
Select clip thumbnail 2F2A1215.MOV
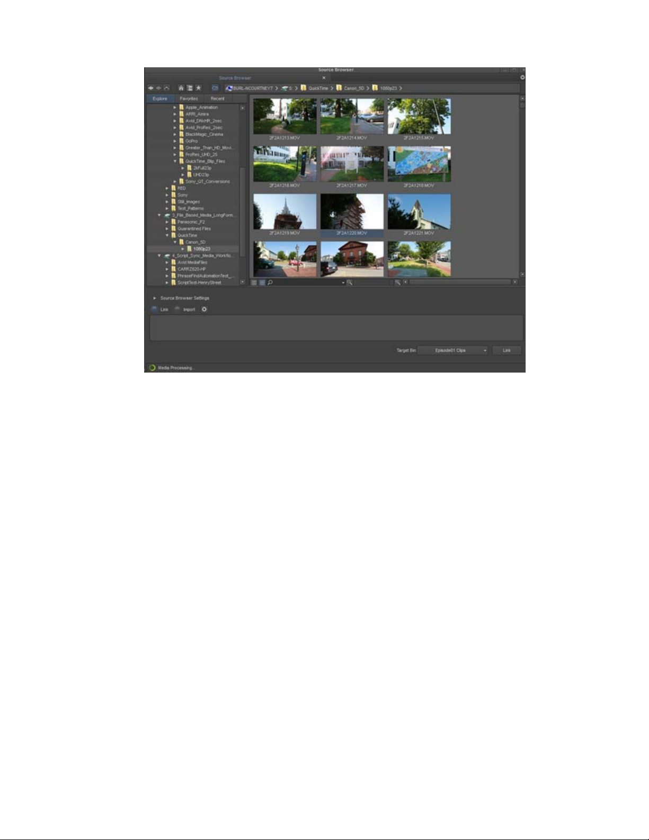coord(419,116)
